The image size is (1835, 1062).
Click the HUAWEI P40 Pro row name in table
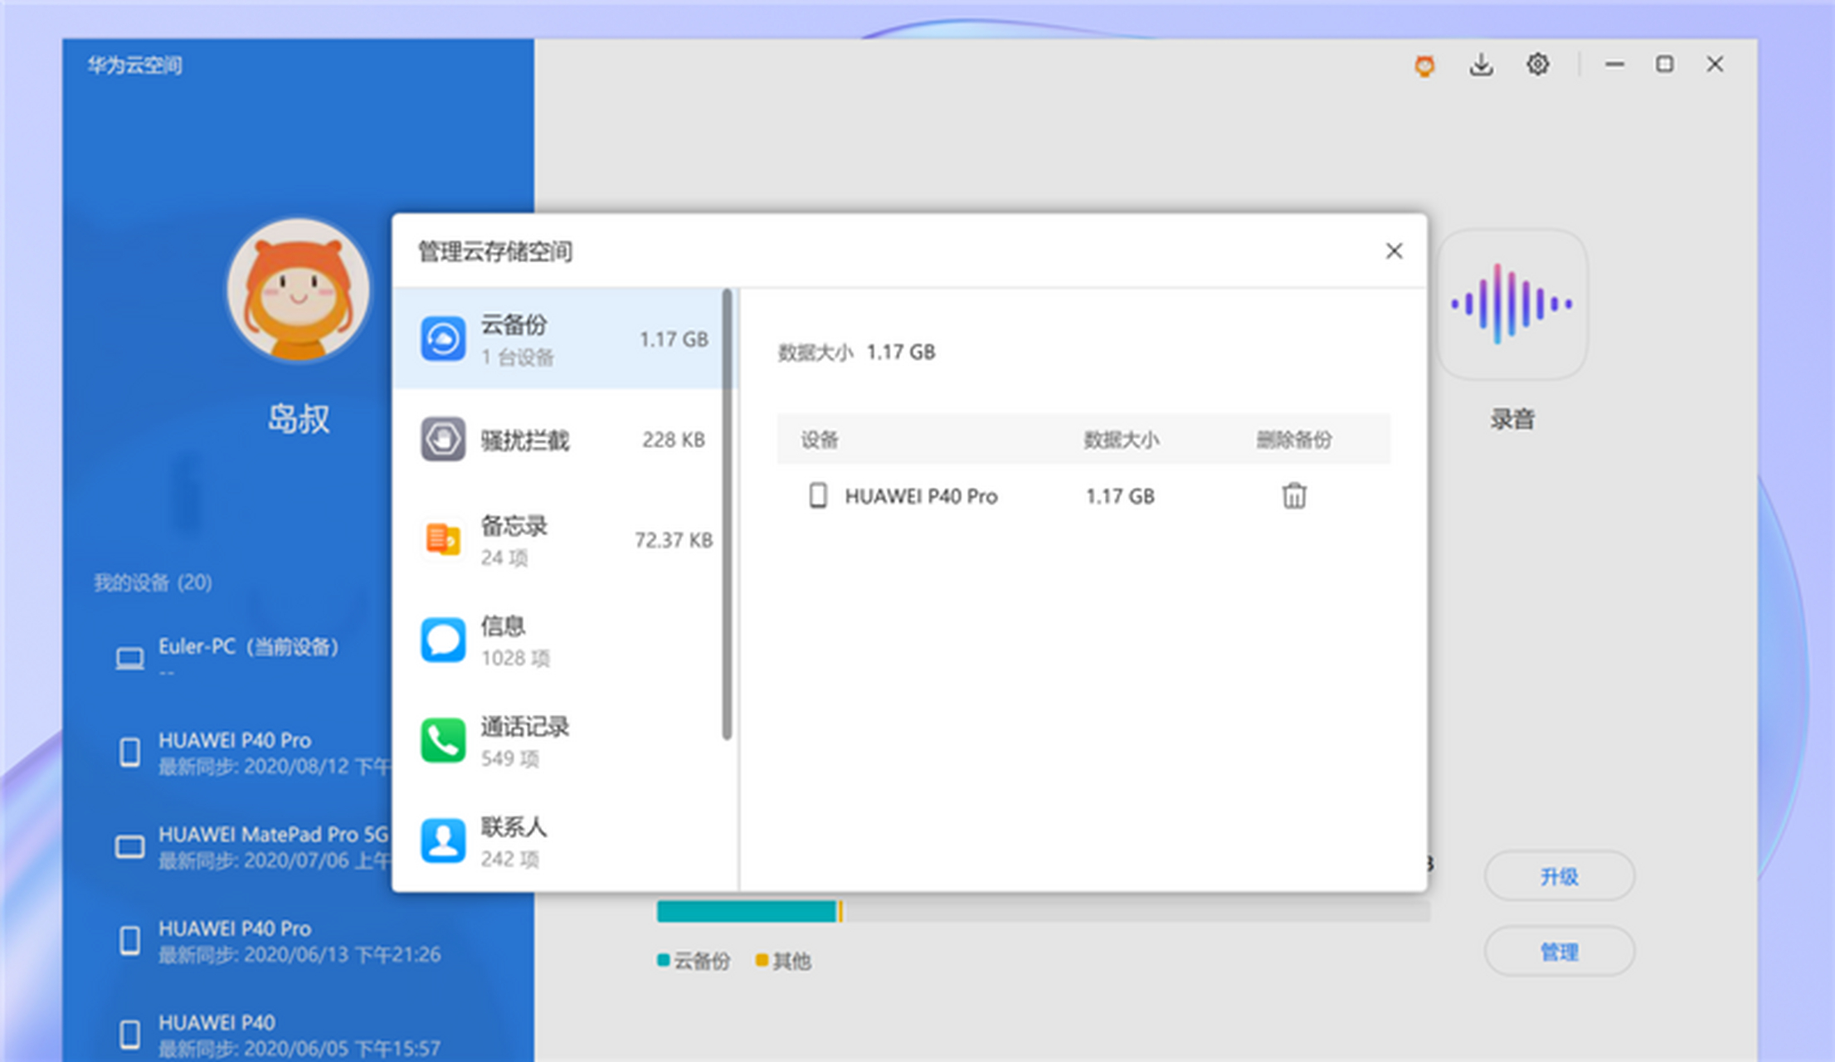coord(921,496)
